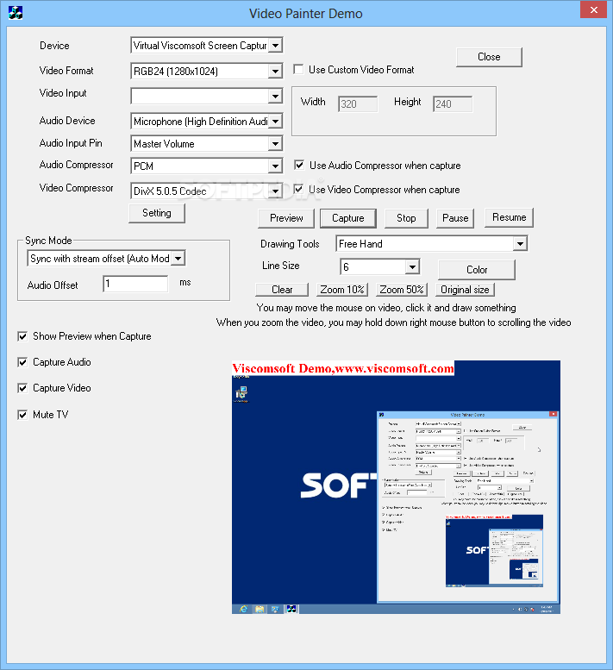The width and height of the screenshot is (613, 670).
Task: Click the Video Painter app icon in title bar
Action: coord(16,13)
